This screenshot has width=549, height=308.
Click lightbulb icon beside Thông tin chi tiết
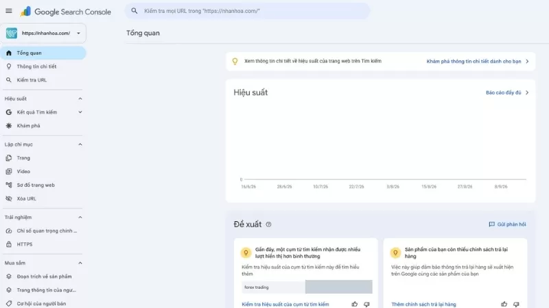(9, 66)
